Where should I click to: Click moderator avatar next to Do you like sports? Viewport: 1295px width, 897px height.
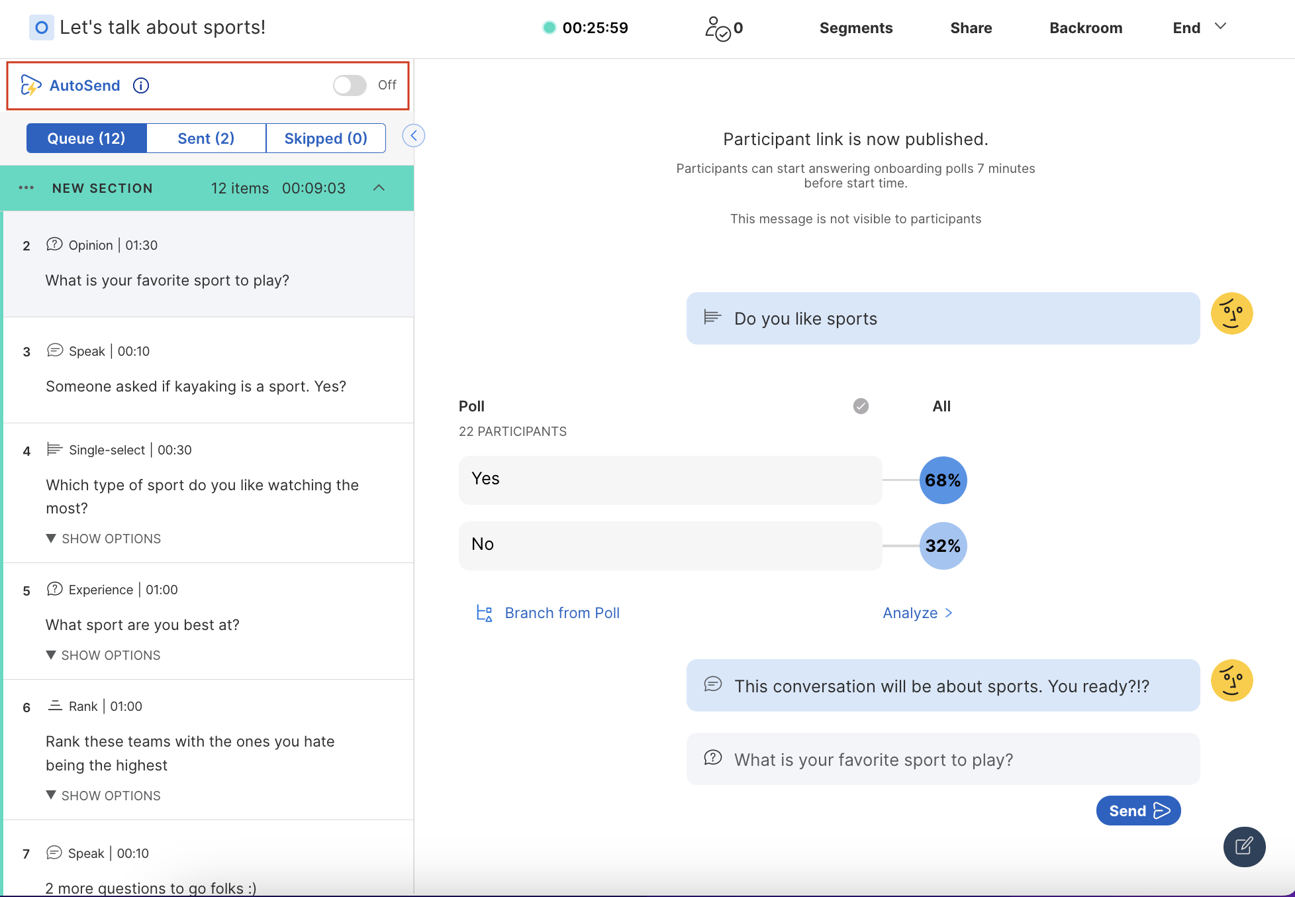coord(1231,313)
